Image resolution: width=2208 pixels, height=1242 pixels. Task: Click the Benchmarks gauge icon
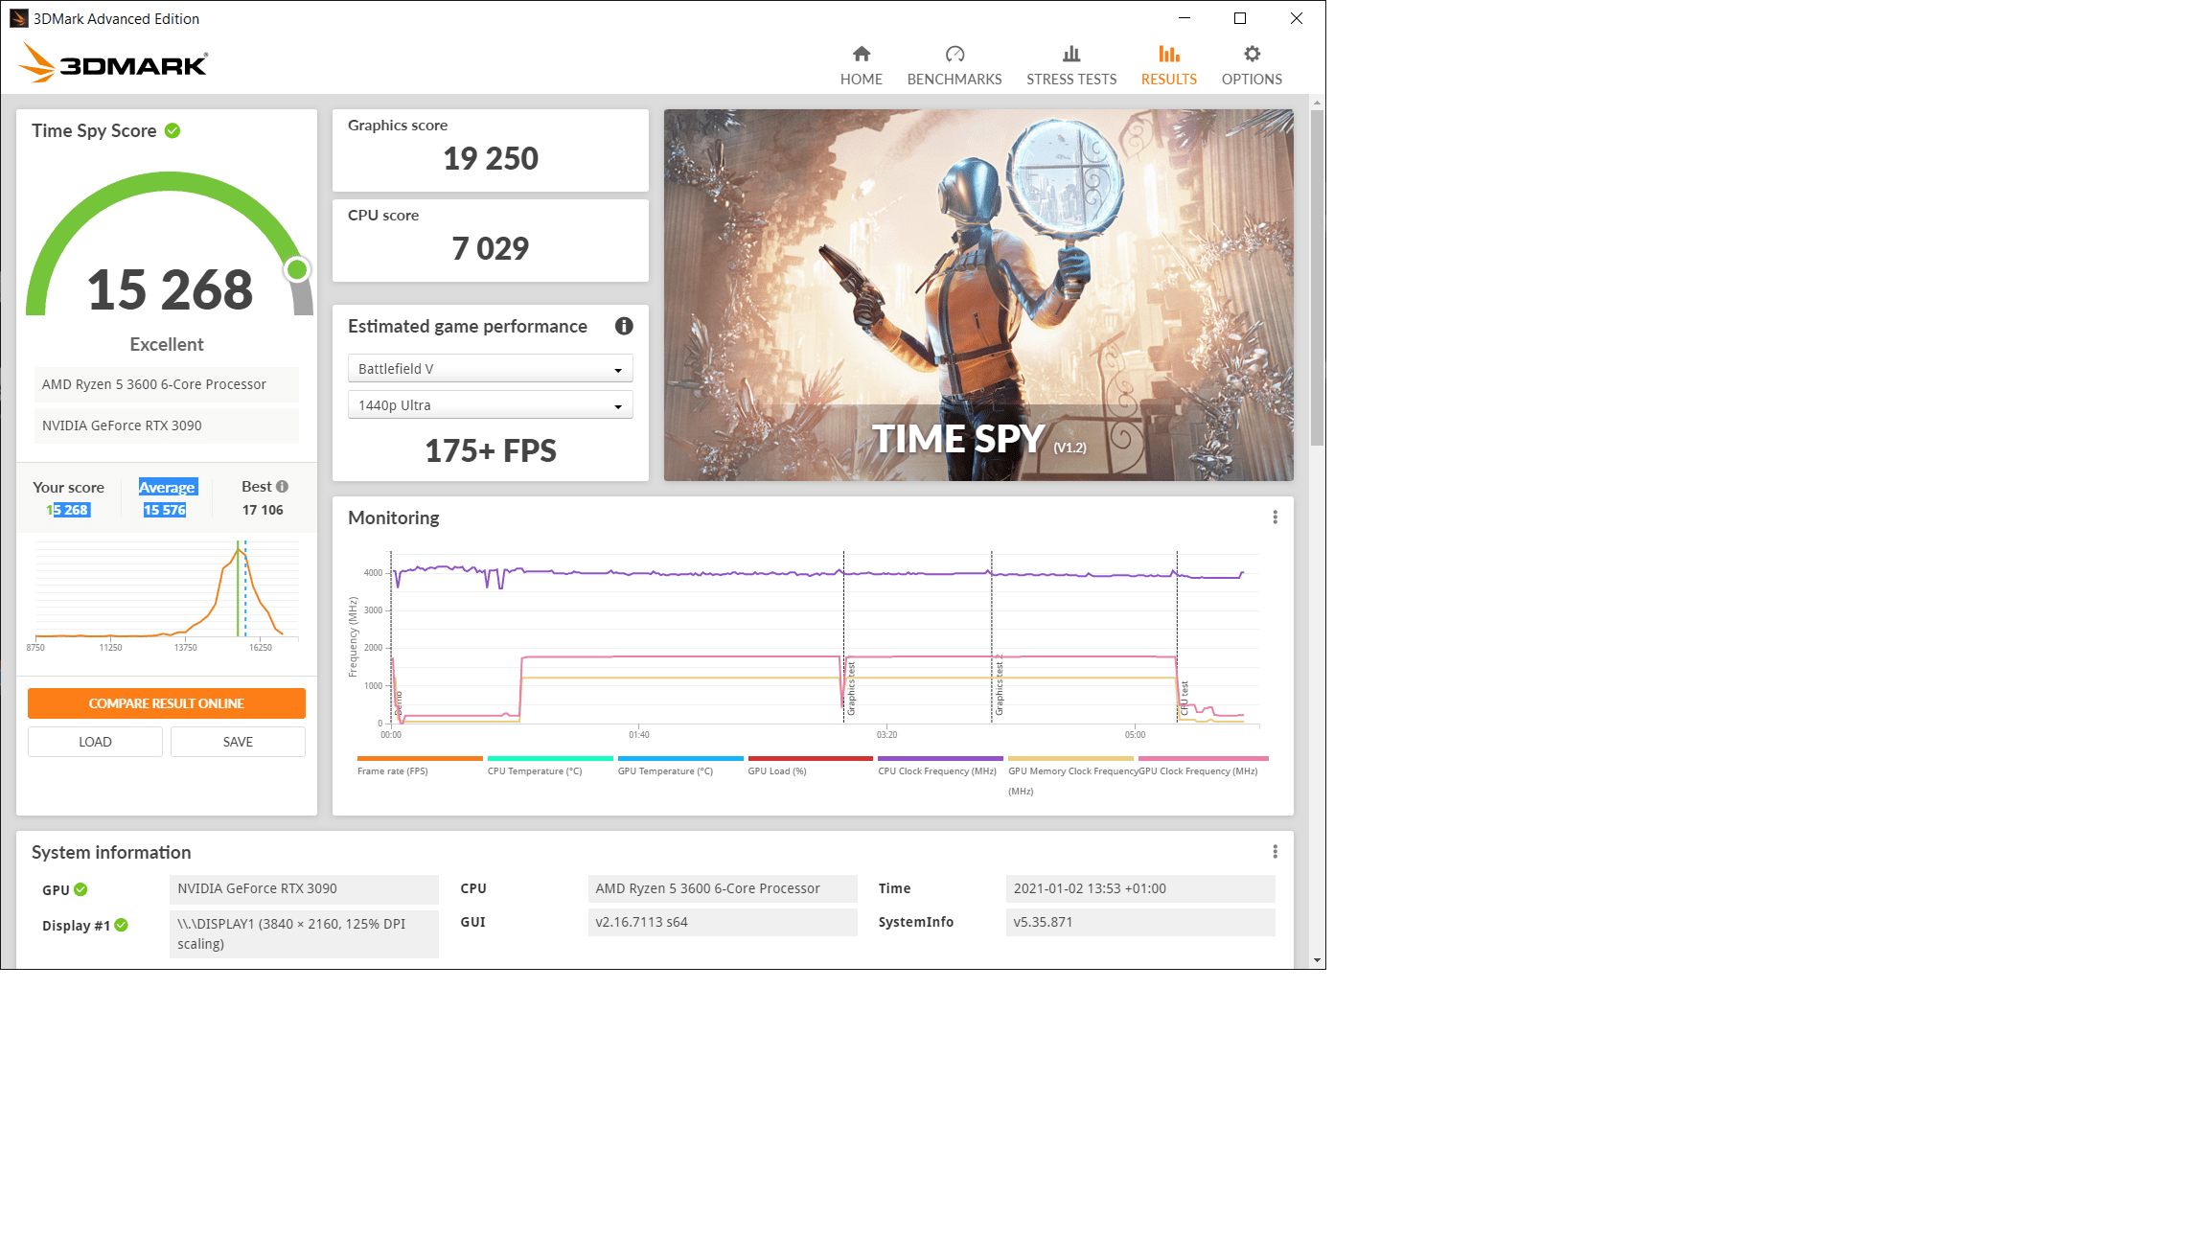[x=954, y=54]
